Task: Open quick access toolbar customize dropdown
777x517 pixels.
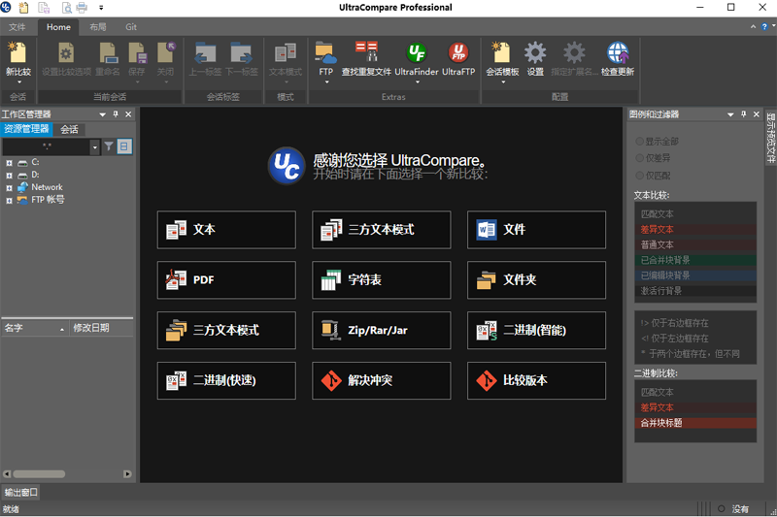Action: [x=101, y=8]
